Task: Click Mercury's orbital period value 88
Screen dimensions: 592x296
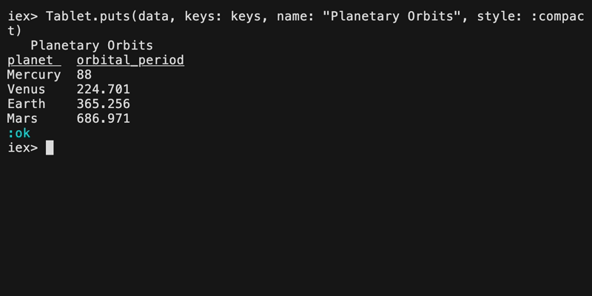Action: click(x=84, y=75)
